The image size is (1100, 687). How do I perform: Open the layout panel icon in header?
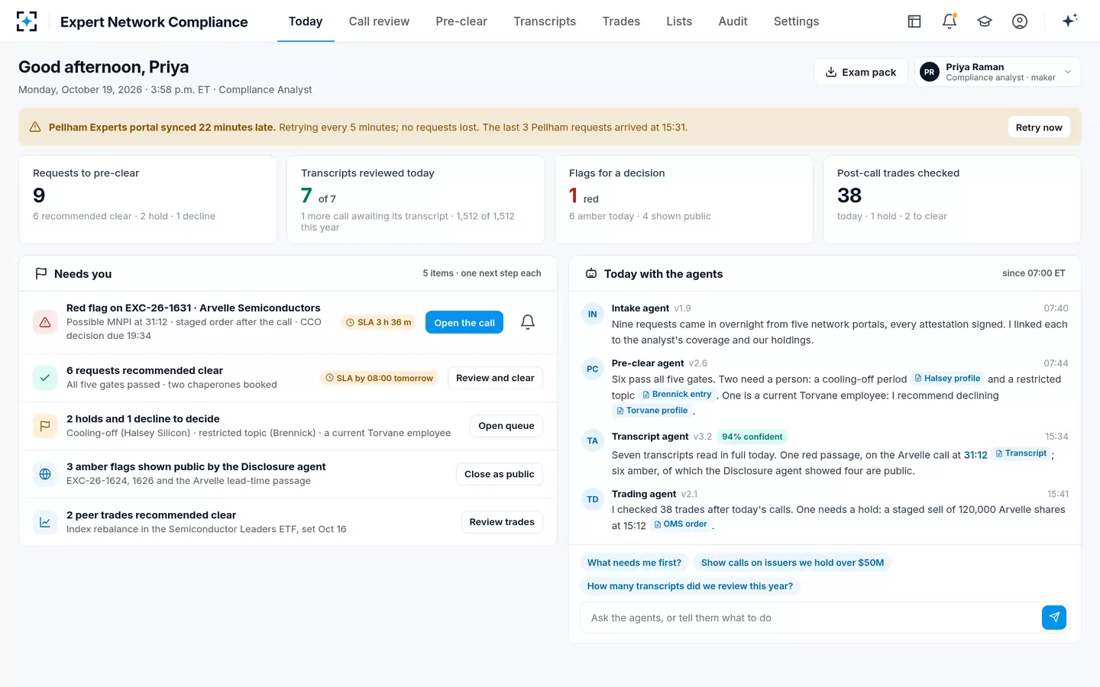click(914, 21)
